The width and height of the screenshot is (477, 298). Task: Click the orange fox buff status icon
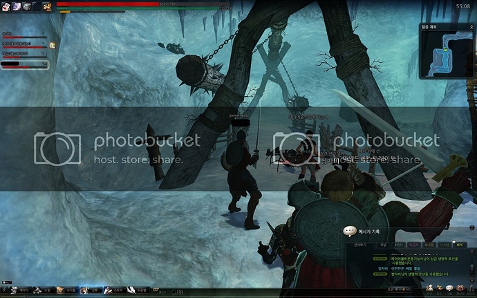click(47, 7)
